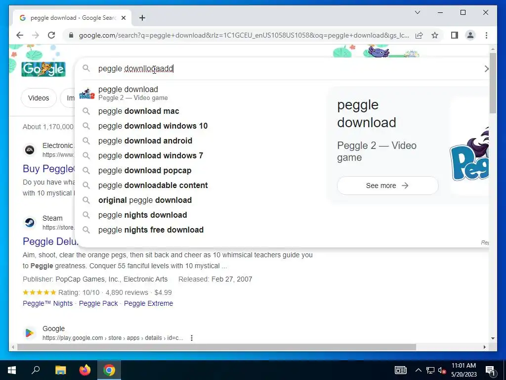Open File Explorer from the taskbar
The width and height of the screenshot is (506, 380).
click(x=60, y=370)
